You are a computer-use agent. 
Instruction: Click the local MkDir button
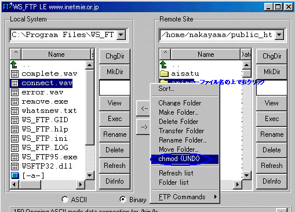115,72
